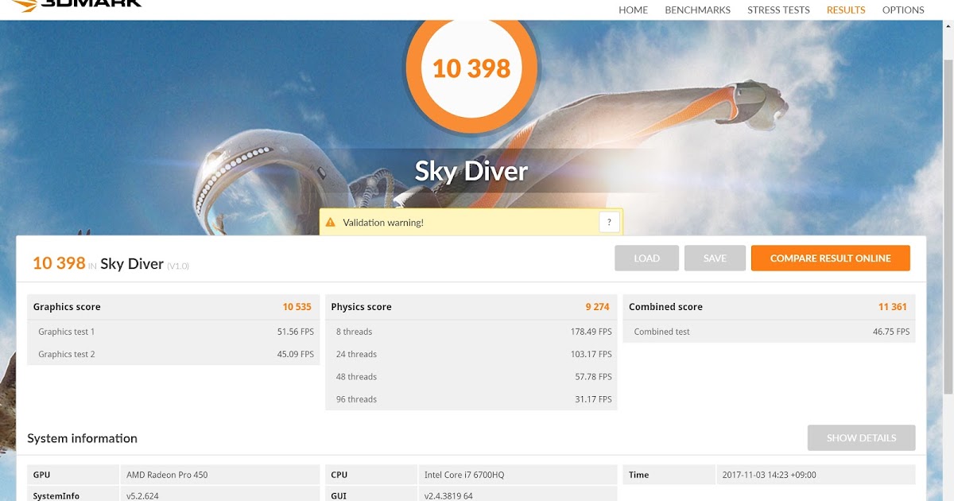Click the (V1.0) version label
954x501 pixels.
click(178, 266)
